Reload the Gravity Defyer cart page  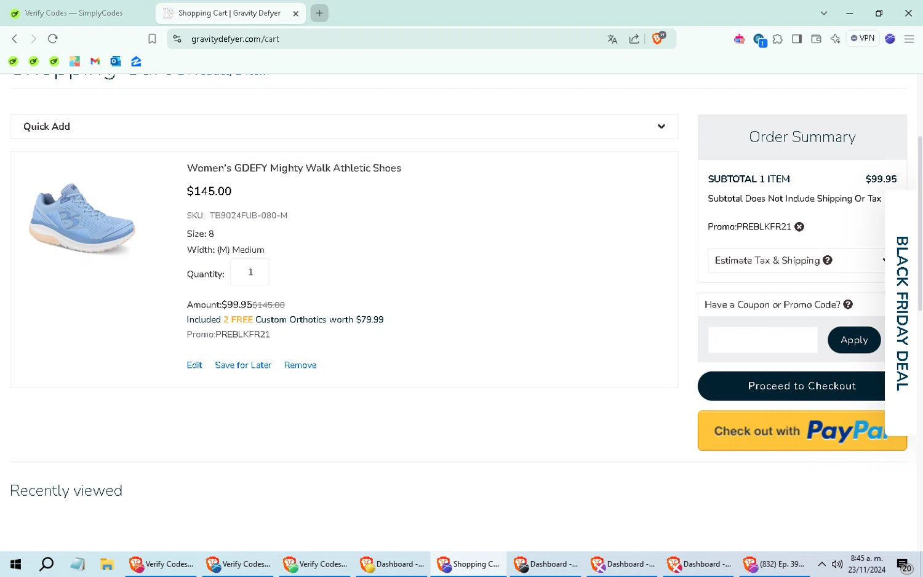click(x=53, y=39)
